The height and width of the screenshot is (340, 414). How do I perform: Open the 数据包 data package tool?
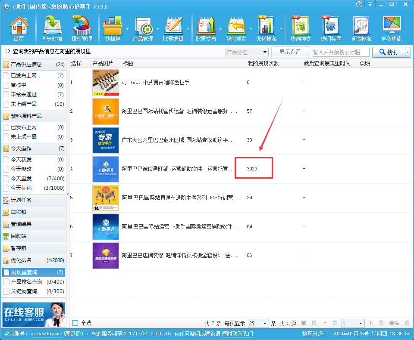pyautogui.click(x=113, y=29)
